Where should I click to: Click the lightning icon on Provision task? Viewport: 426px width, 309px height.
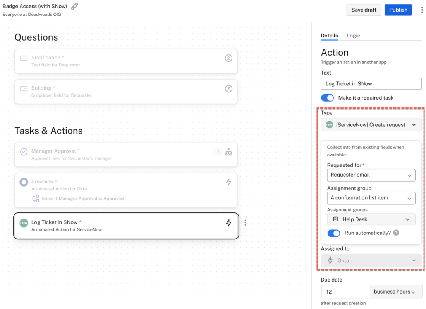[228, 182]
